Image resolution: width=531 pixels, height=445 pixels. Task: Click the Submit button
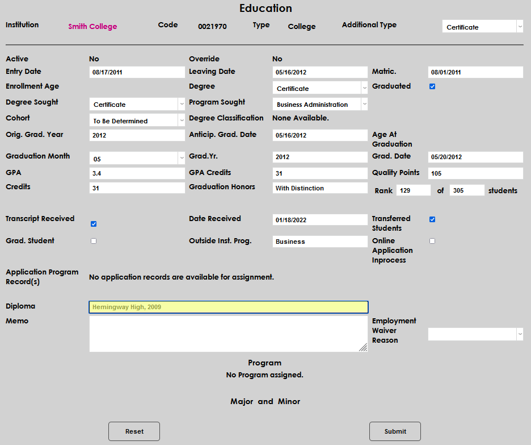point(395,431)
